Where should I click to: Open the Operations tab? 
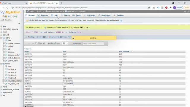(x=104, y=15)
